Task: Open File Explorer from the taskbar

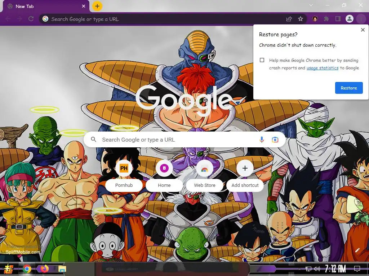Action: point(62,269)
